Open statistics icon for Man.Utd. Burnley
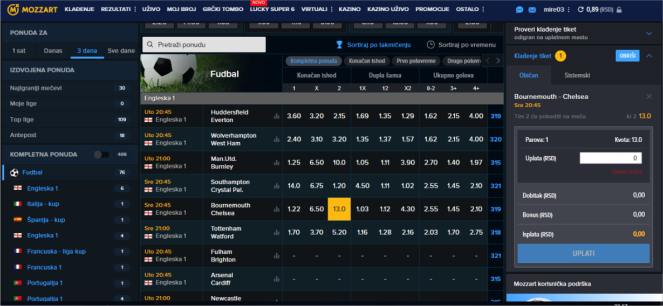The height and width of the screenshot is (306, 663). click(277, 163)
